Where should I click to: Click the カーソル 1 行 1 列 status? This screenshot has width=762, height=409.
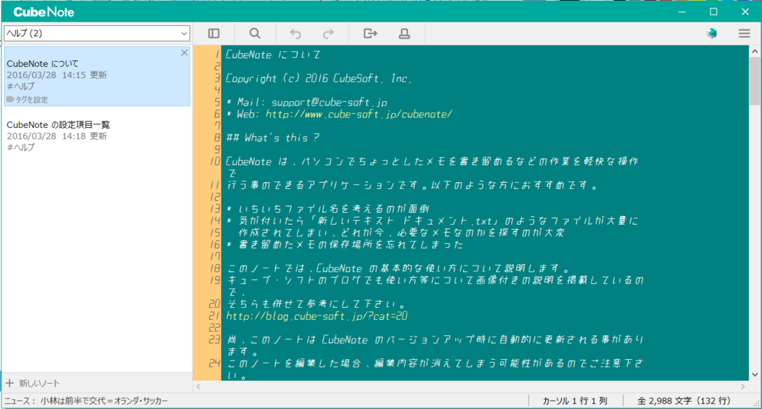pyautogui.click(x=575, y=401)
